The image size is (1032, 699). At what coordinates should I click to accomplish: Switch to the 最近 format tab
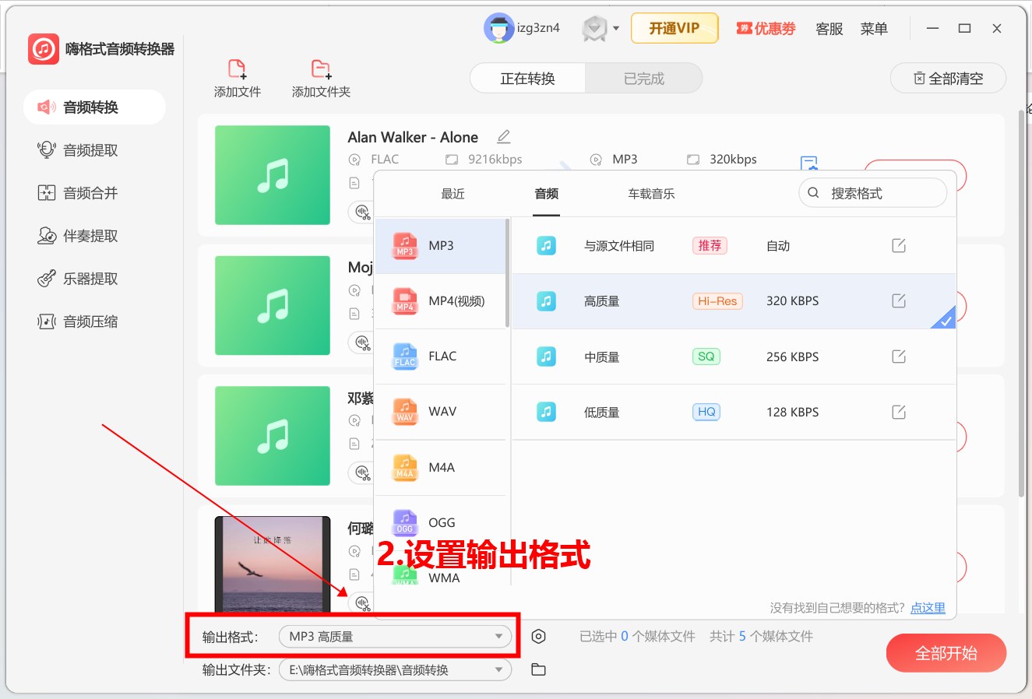coord(453,194)
